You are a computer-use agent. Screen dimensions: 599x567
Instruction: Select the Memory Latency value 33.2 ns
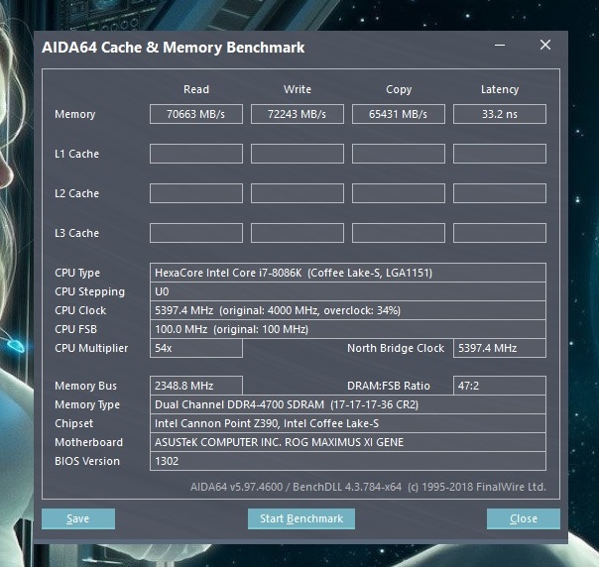pyautogui.click(x=500, y=114)
